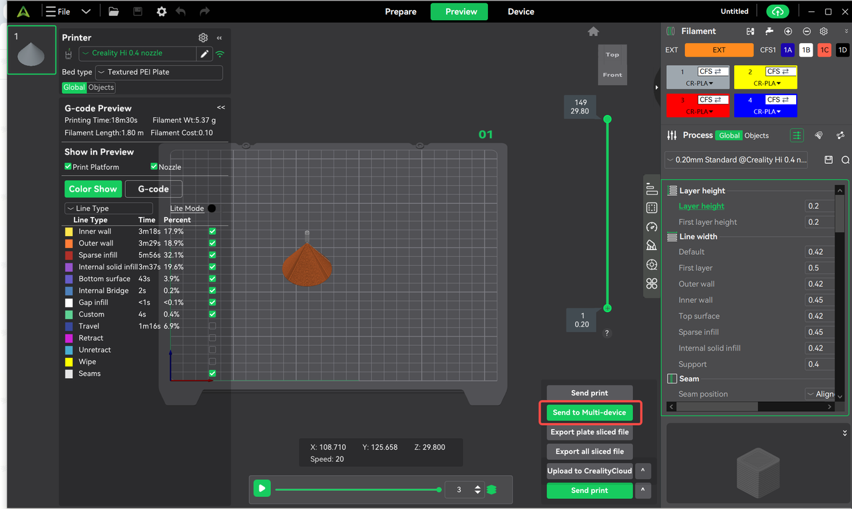The height and width of the screenshot is (509, 852).
Task: Open the Seam position dropdown
Action: (820, 394)
